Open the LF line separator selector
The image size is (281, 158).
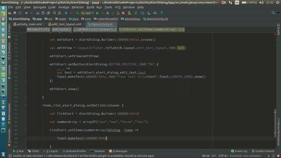(214, 156)
